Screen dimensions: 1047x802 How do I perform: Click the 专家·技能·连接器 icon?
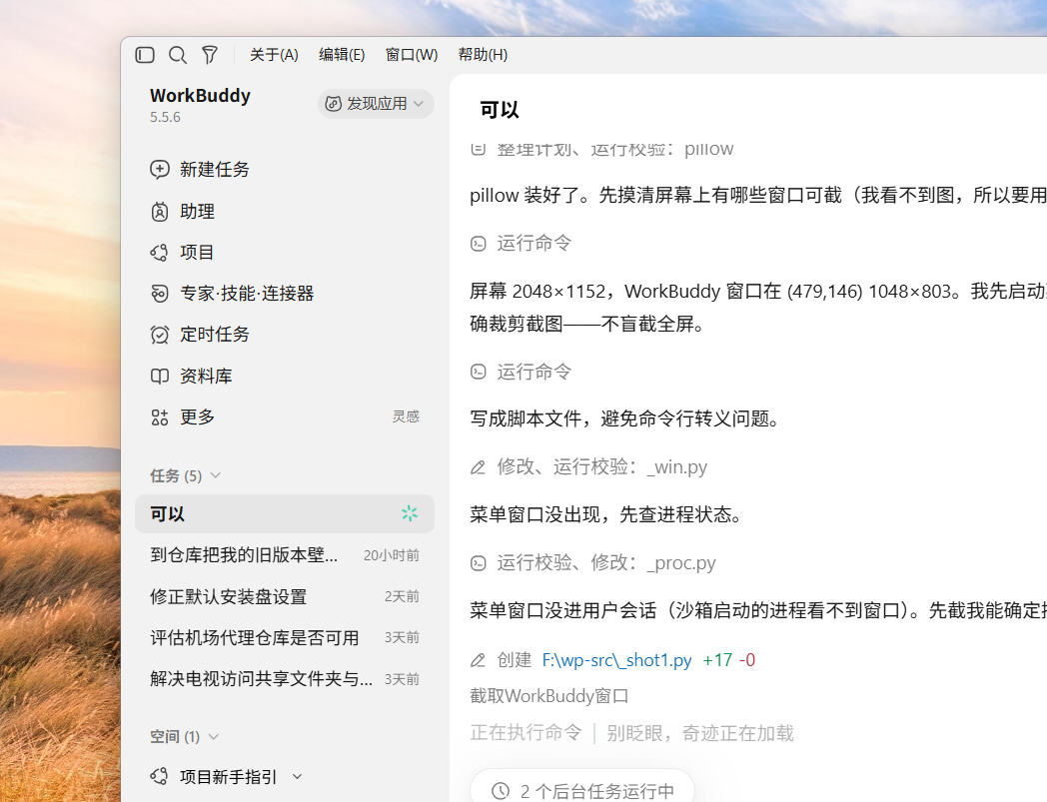pyautogui.click(x=160, y=294)
